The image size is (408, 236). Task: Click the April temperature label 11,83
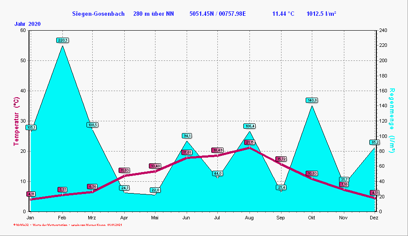point(124,170)
